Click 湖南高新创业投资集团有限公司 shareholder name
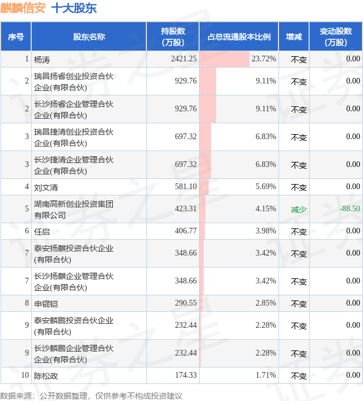This screenshot has width=363, height=401. (74, 210)
